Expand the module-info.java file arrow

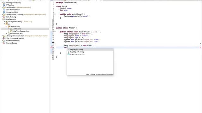(x=7, y=34)
